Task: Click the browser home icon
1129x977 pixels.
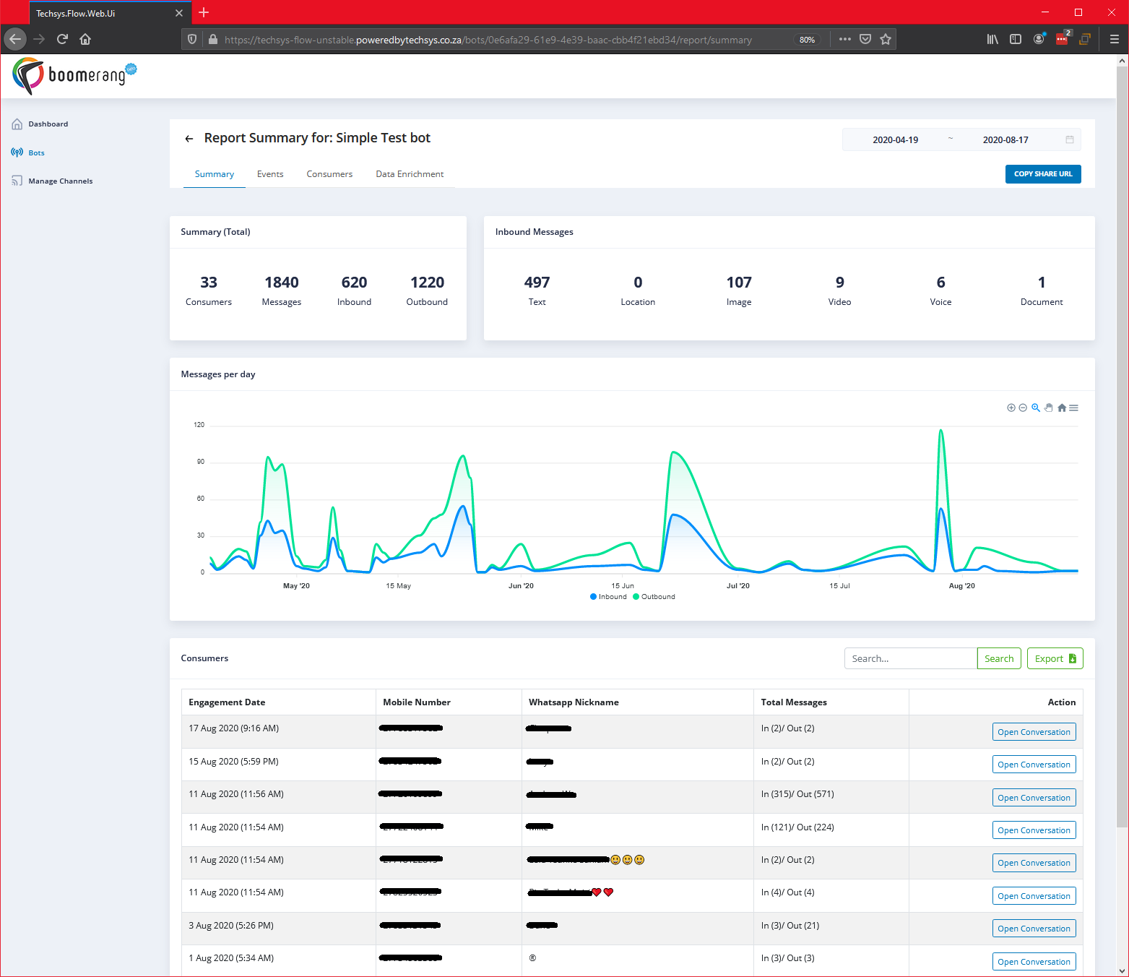Action: (x=85, y=39)
